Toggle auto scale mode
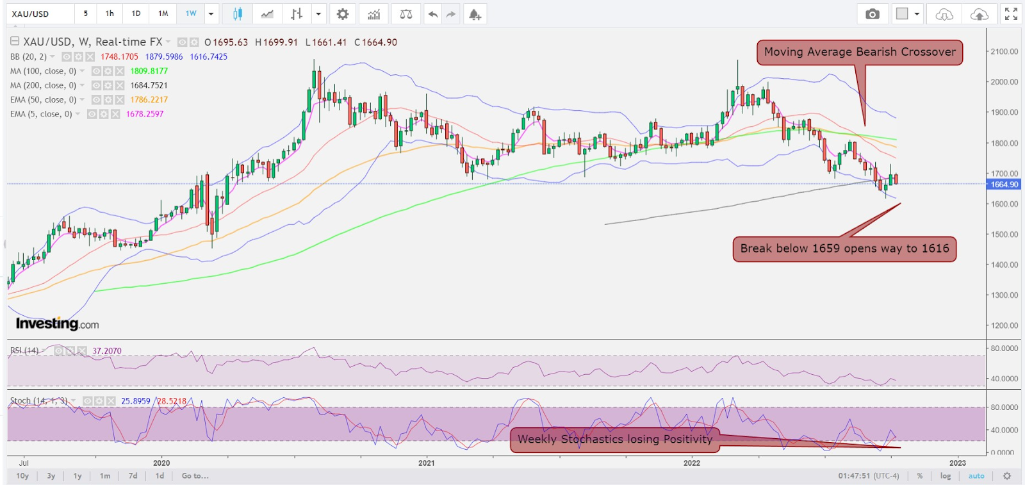The image size is (1025, 485). 976,476
